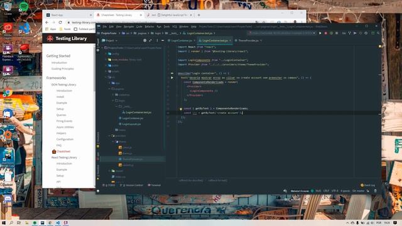
Task: Collapse the __tests__ folder in the project tree
Action: [117, 107]
